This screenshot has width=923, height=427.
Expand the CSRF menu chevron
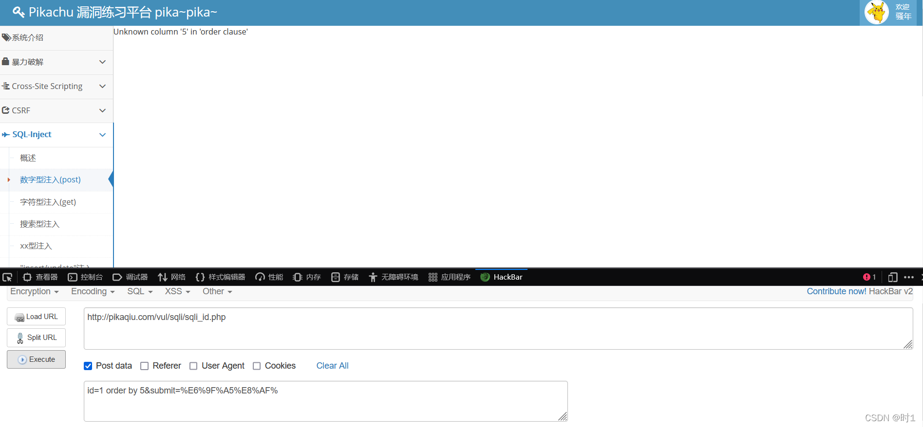click(x=102, y=110)
